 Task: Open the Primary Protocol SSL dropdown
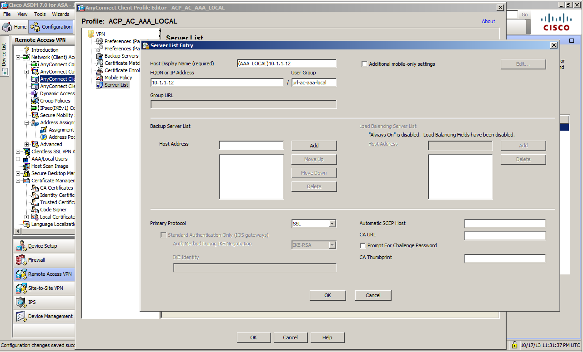click(x=332, y=224)
